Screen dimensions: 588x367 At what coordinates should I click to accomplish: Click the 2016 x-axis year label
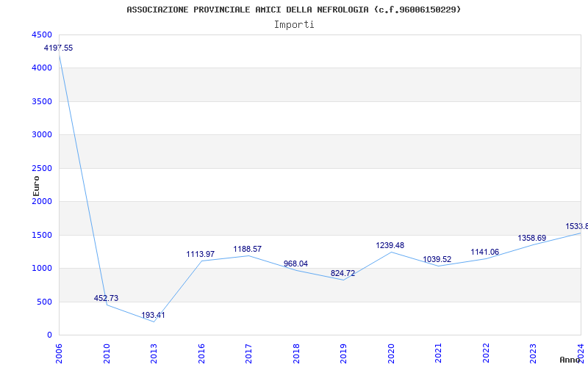[201, 354]
